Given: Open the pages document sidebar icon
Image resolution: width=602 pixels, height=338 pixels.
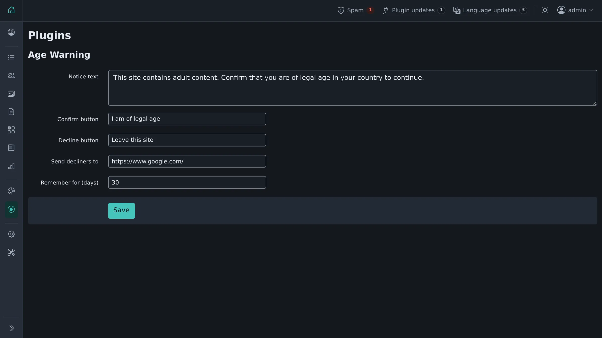Looking at the screenshot, I should tap(11, 112).
